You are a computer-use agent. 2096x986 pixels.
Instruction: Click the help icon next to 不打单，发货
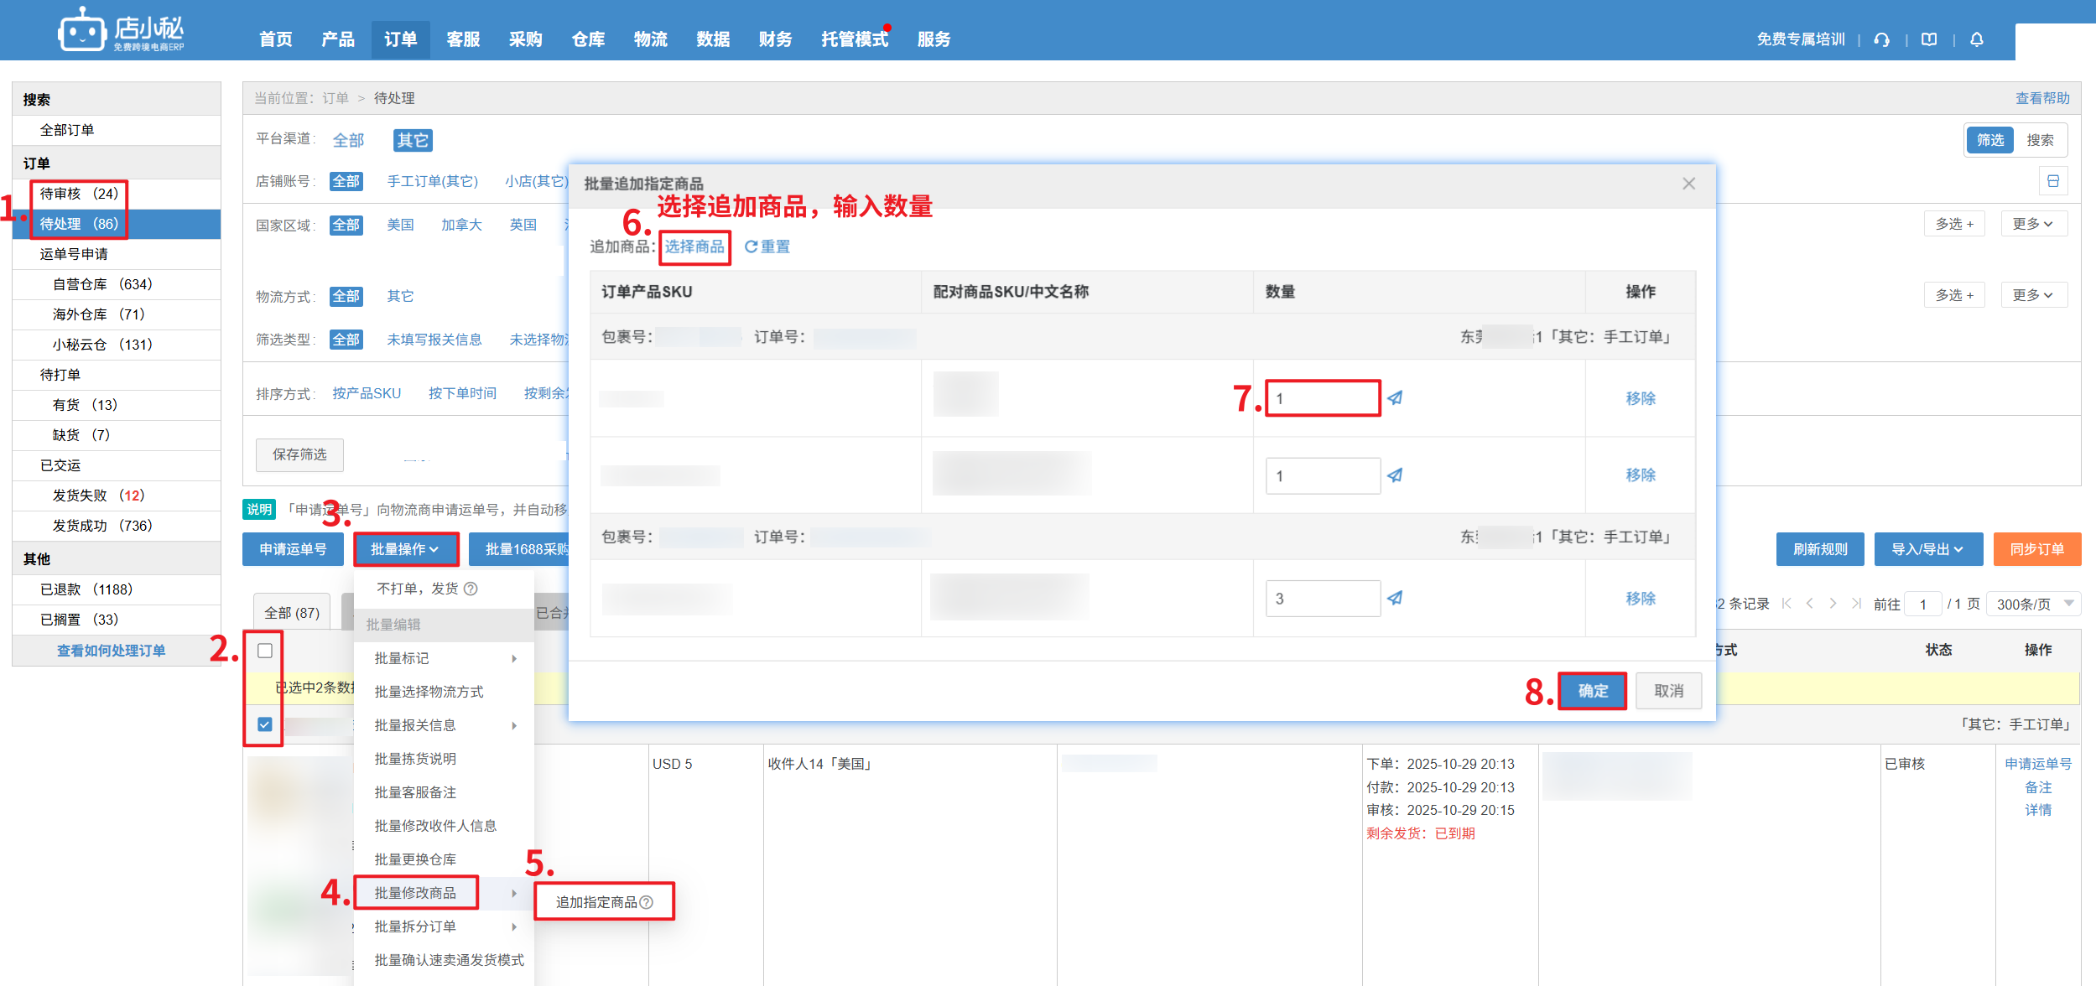pos(471,589)
